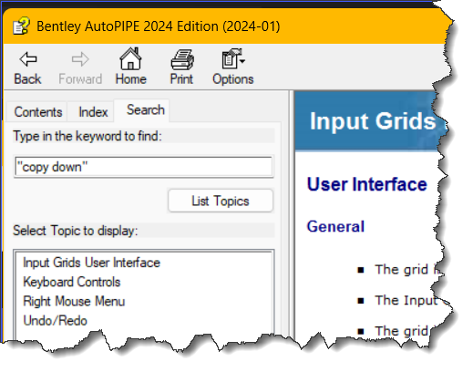This screenshot has height=372, width=473.
Task: Click the help window title icon
Action: tap(21, 26)
